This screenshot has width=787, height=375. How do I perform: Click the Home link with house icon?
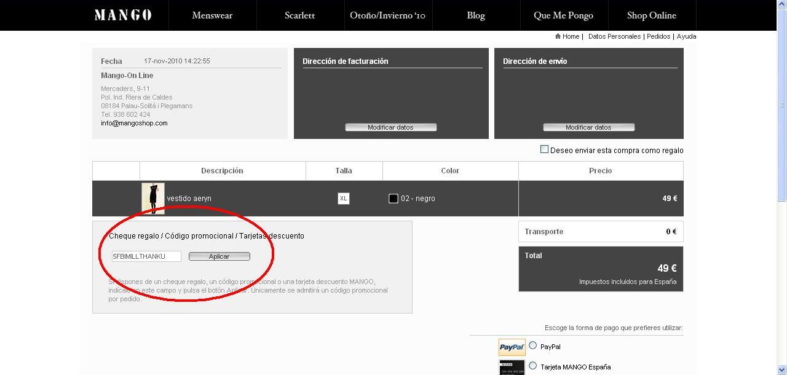[x=567, y=36]
